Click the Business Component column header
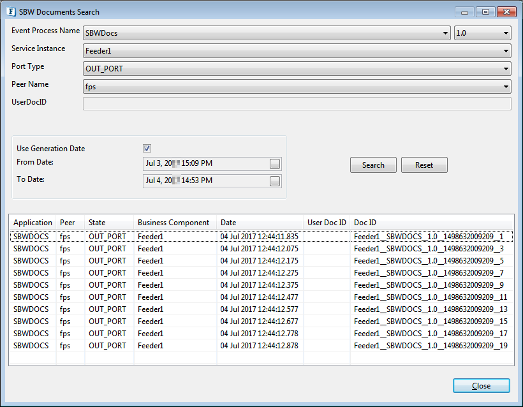This screenshot has height=407, width=523. [174, 223]
